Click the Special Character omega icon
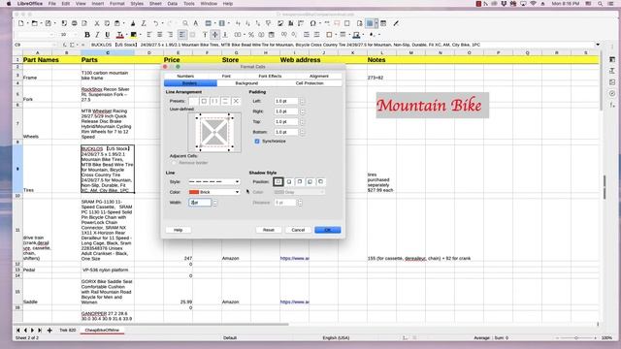Viewport: 621px width, 349px height. tap(312, 23)
